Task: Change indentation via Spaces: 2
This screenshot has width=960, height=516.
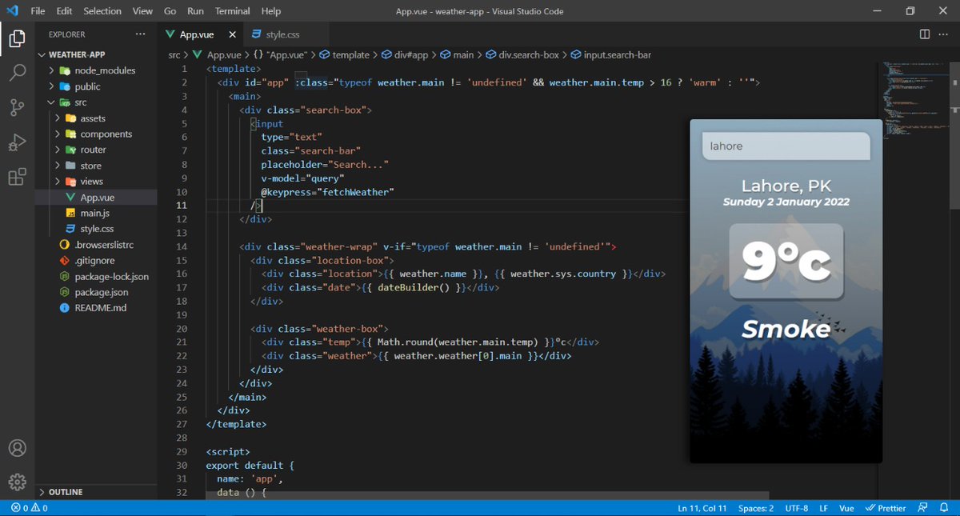Action: [x=756, y=508]
